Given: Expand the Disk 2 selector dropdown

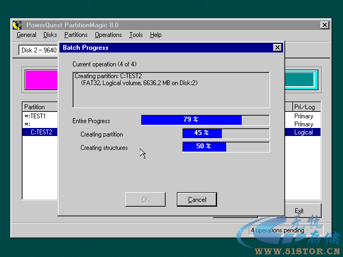Looking at the screenshot, I should (x=39, y=50).
